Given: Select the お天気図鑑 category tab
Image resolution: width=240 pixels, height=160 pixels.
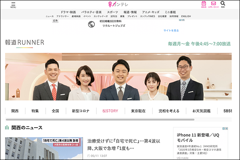Looking at the screenshot, I should [202, 111].
